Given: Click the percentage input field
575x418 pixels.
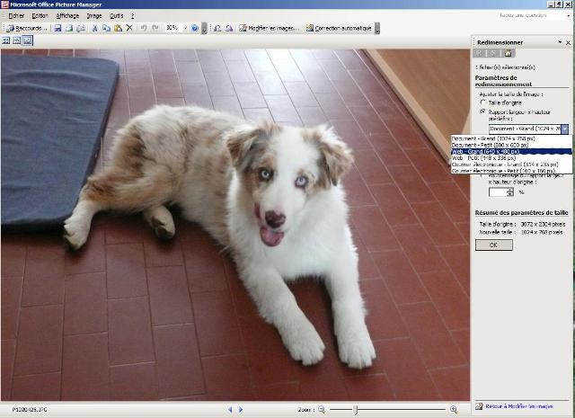Looking at the screenshot, I should [x=497, y=191].
